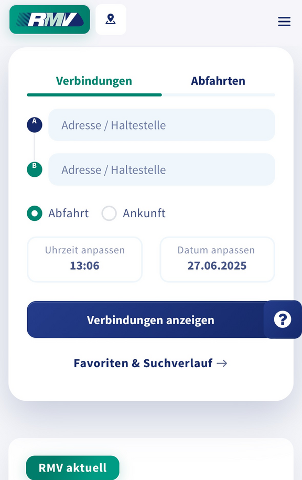Select the Verbindungen tab
Screen dimensions: 302x480
click(94, 81)
